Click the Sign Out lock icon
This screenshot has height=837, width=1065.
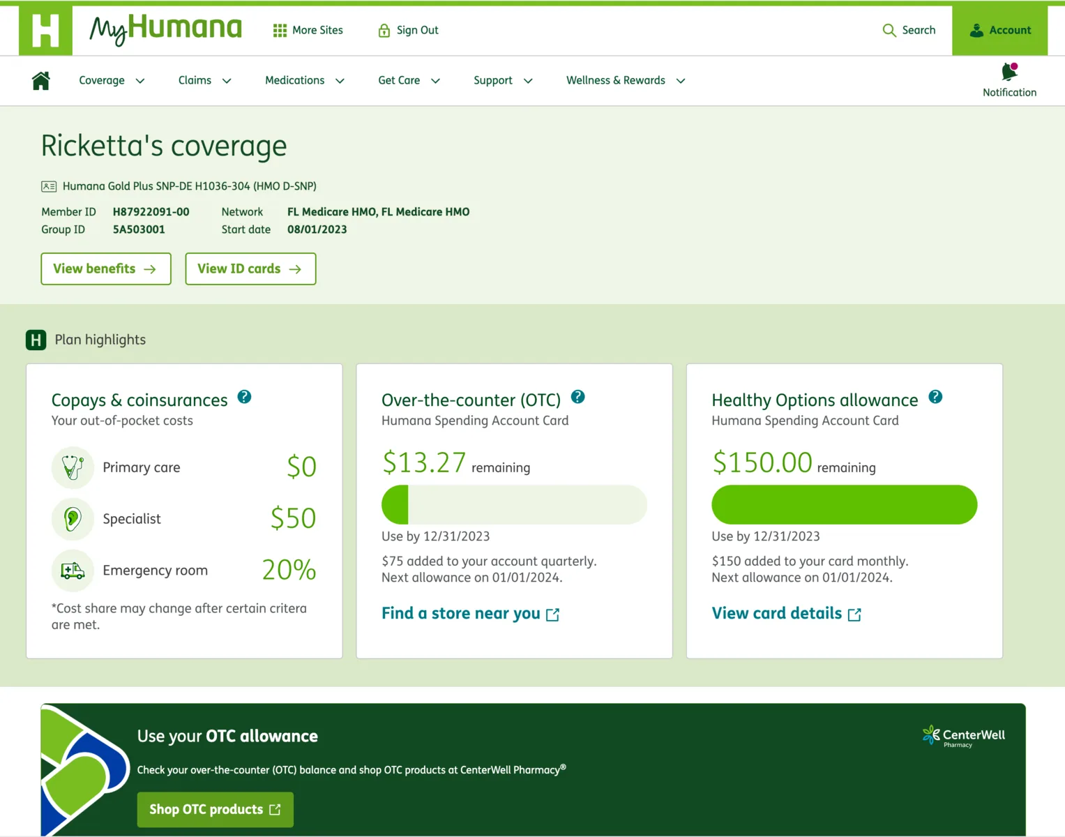coord(384,30)
